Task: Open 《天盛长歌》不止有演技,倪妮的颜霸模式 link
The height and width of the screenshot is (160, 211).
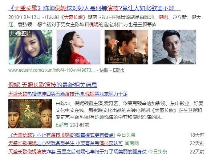Action: 61,135
